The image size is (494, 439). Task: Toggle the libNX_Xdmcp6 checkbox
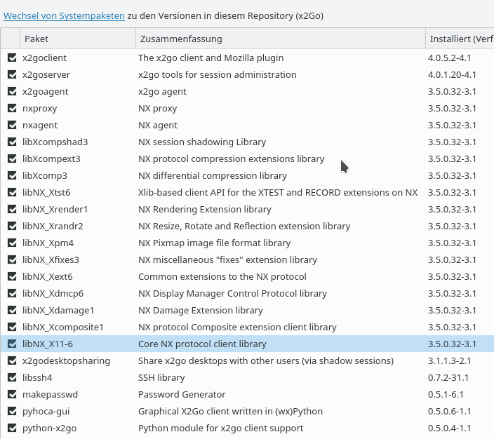pyautogui.click(x=12, y=293)
